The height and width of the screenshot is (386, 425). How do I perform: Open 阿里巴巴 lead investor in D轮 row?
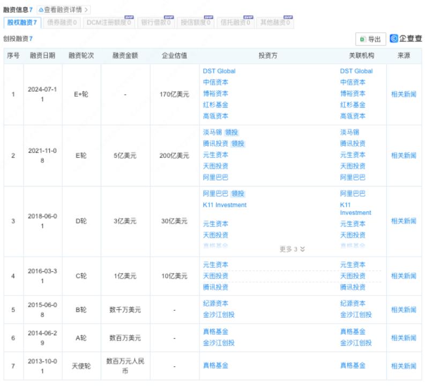[x=215, y=194]
